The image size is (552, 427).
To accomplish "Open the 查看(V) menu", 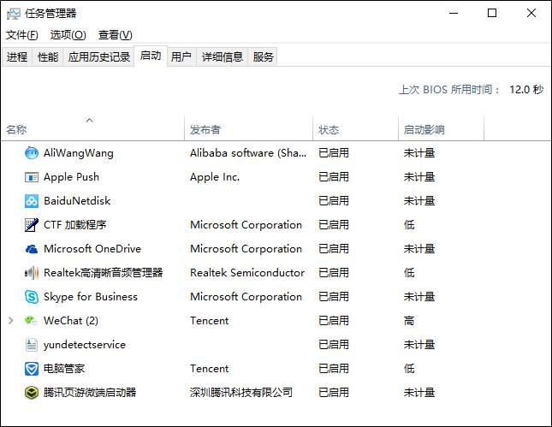I will coord(116,35).
